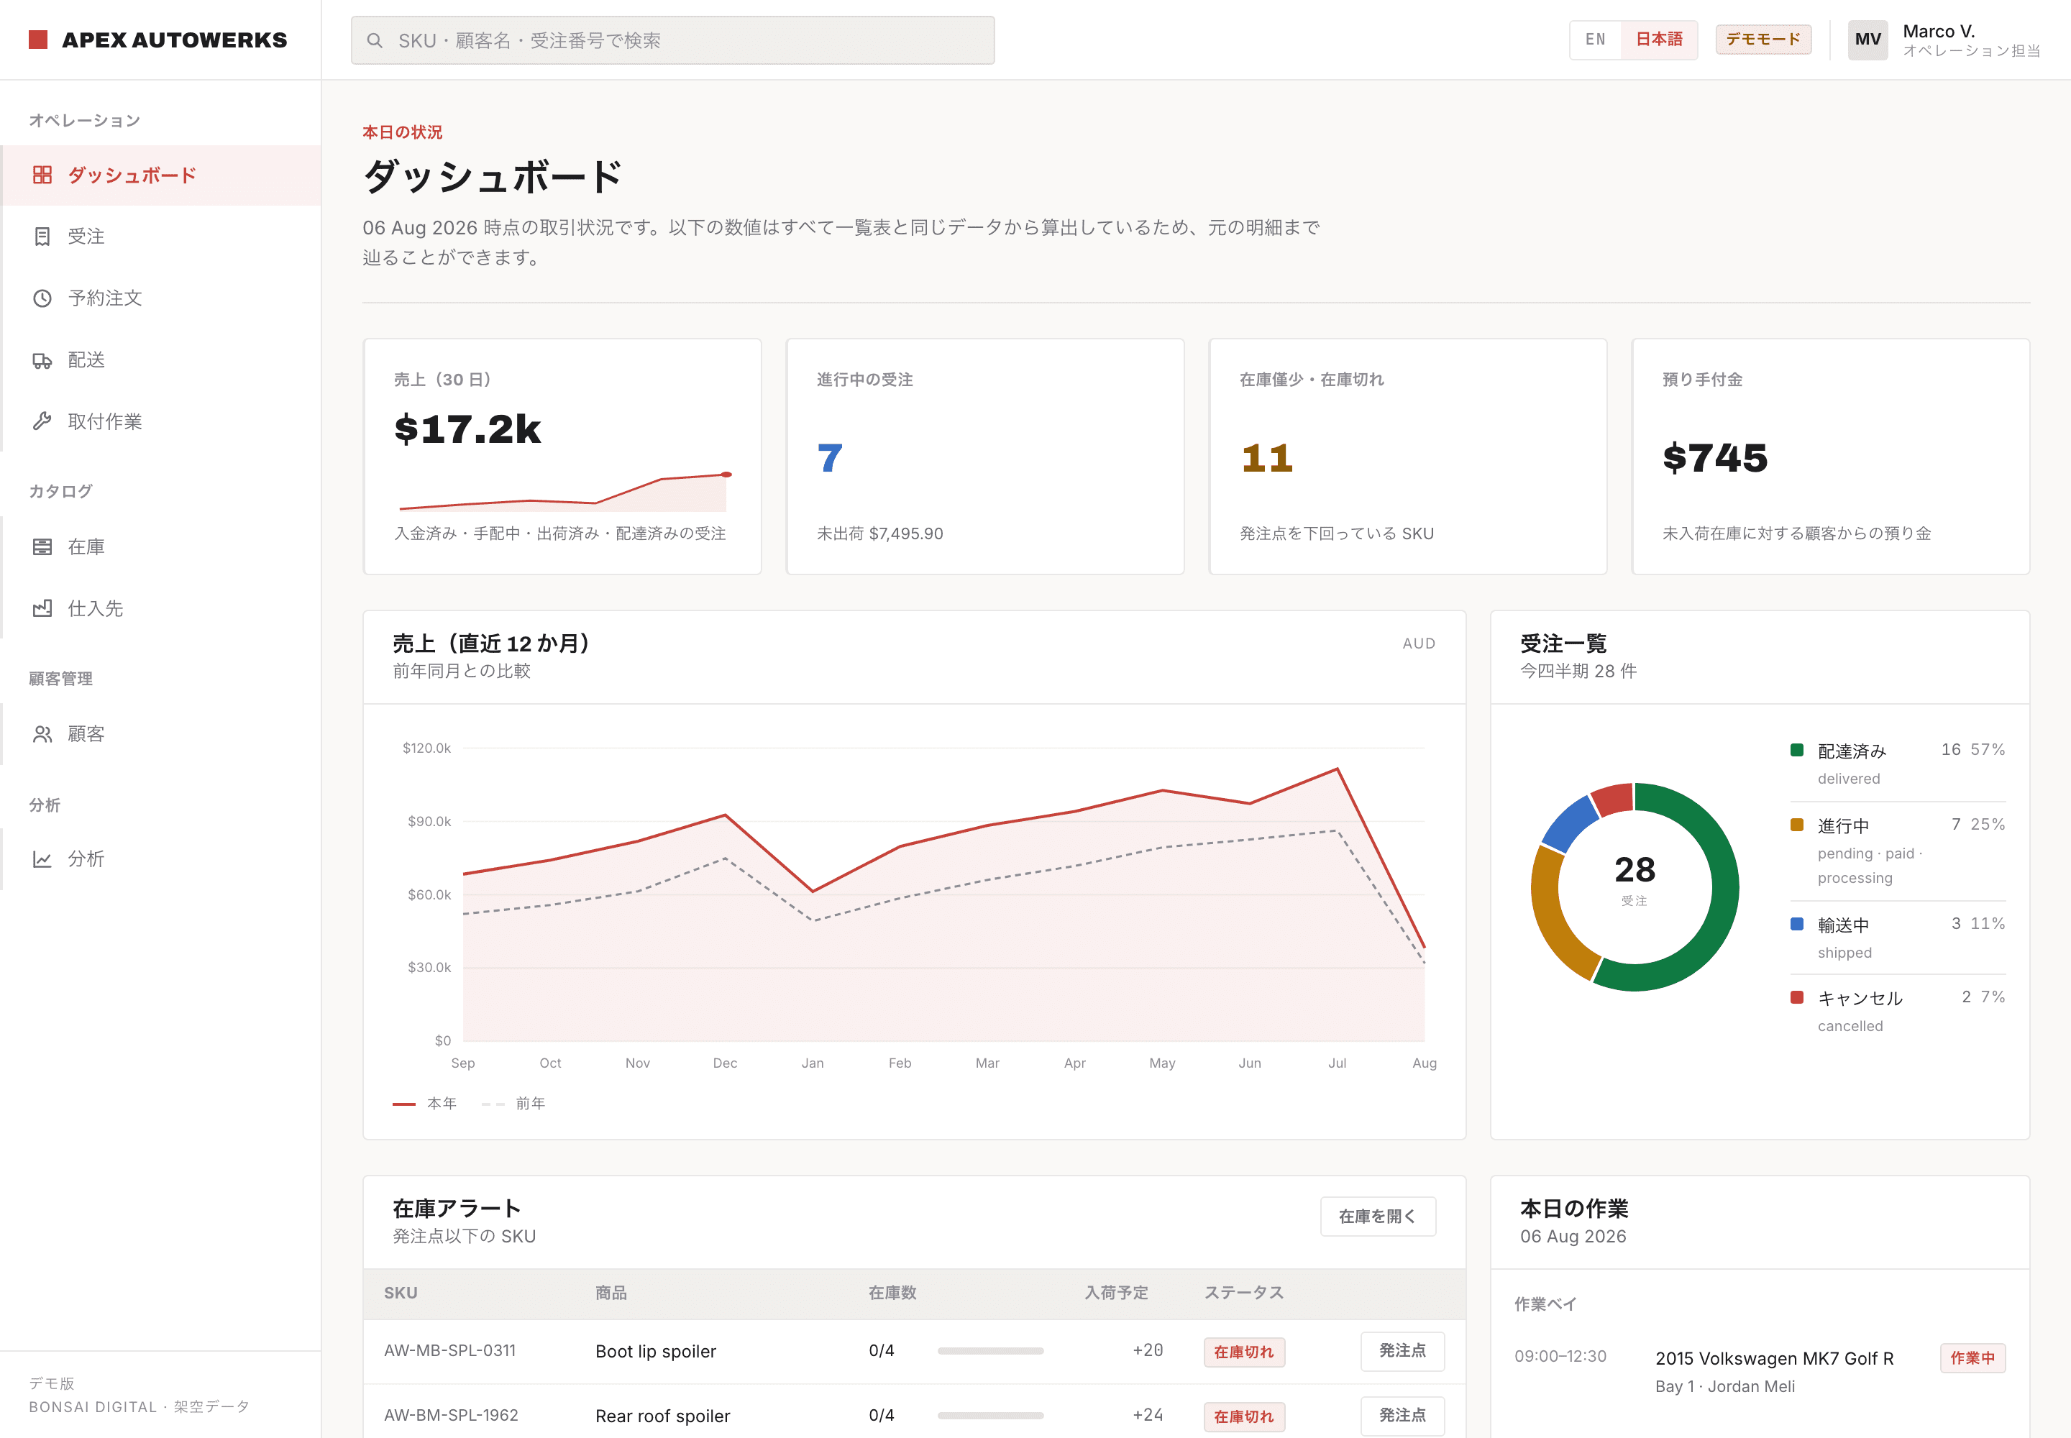The image size is (2071, 1438).
Task: Click the red キャンセル legend swatch
Action: tap(1796, 997)
